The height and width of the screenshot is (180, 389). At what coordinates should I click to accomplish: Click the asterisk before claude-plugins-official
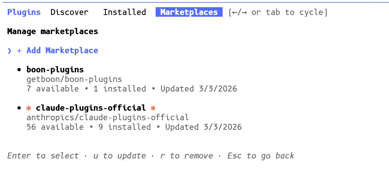coord(28,108)
